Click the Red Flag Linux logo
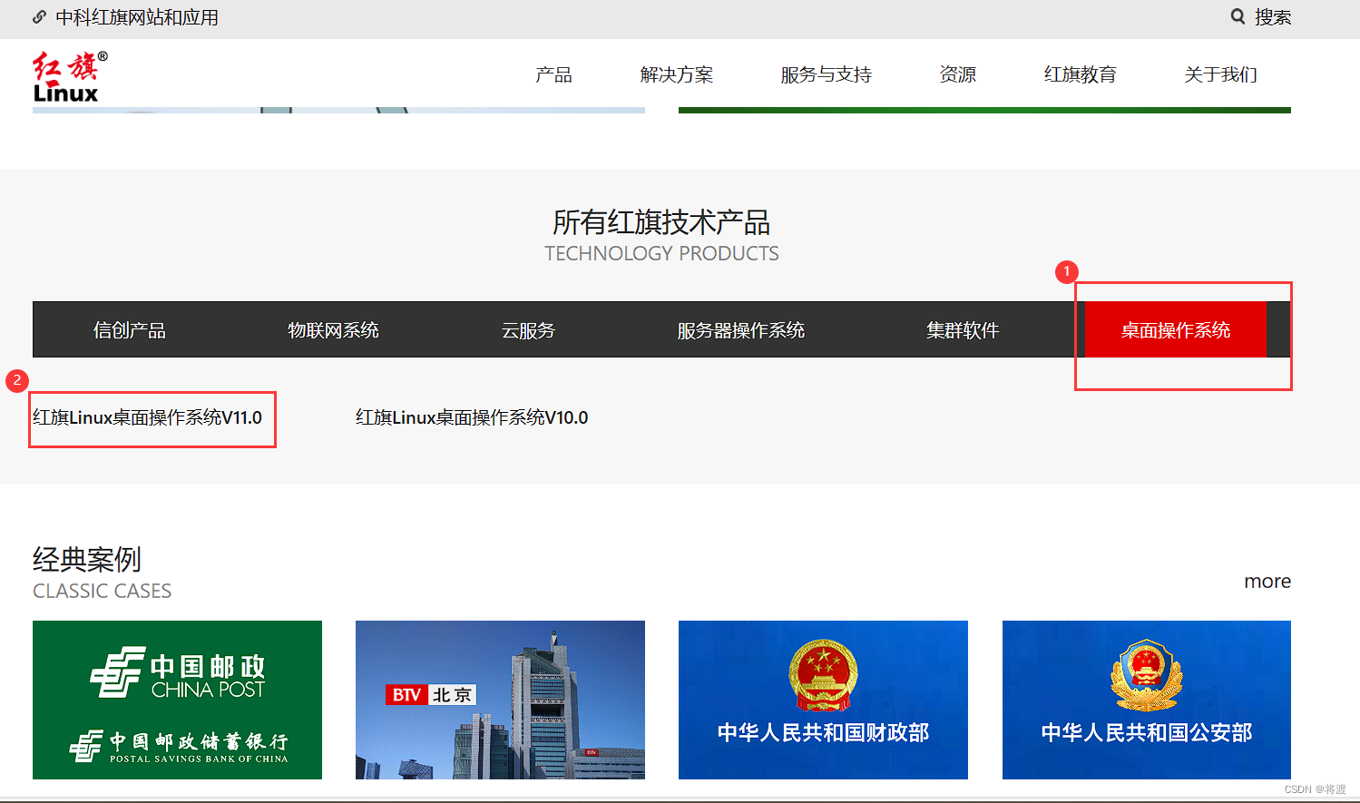Viewport: 1360px width, 803px height. [x=70, y=76]
